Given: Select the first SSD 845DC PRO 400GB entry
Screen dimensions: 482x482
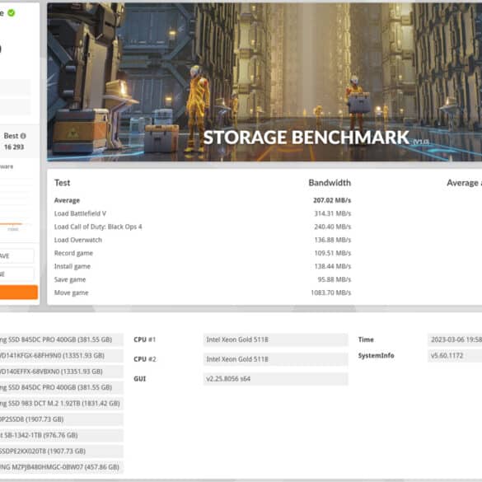Looking at the screenshot, I should click(x=62, y=339).
